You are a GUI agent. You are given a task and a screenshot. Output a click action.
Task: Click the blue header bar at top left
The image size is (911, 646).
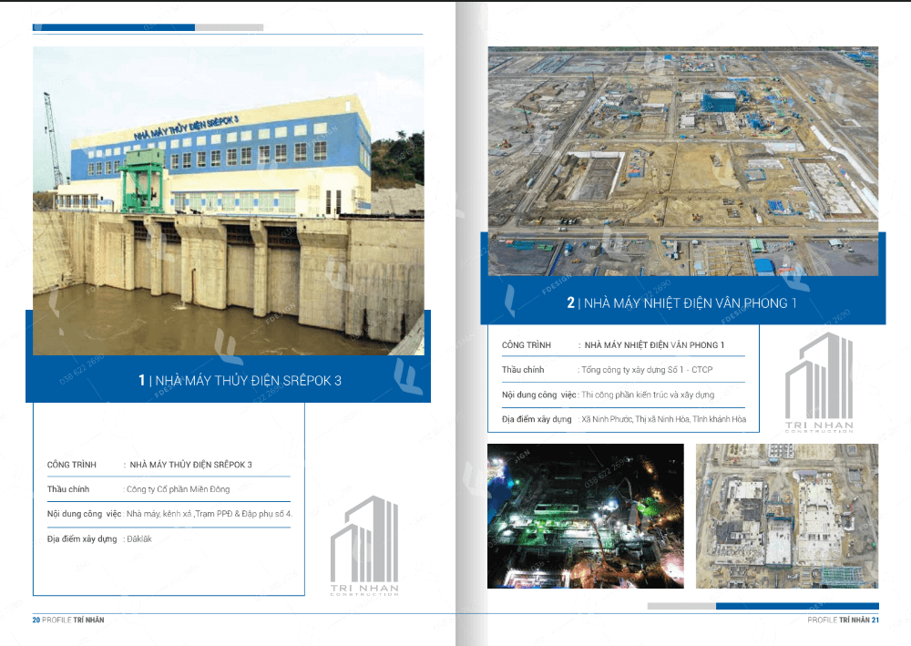(114, 27)
